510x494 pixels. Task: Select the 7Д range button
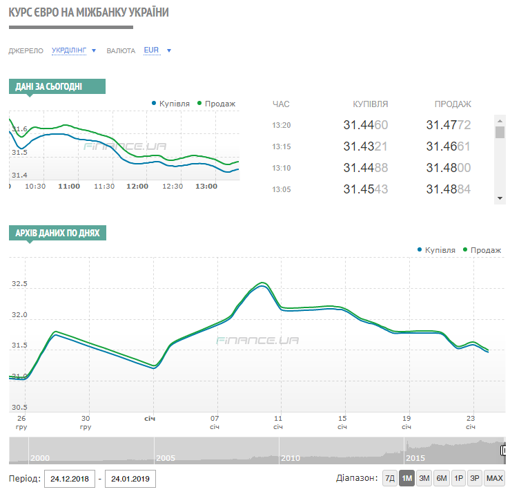point(389,478)
